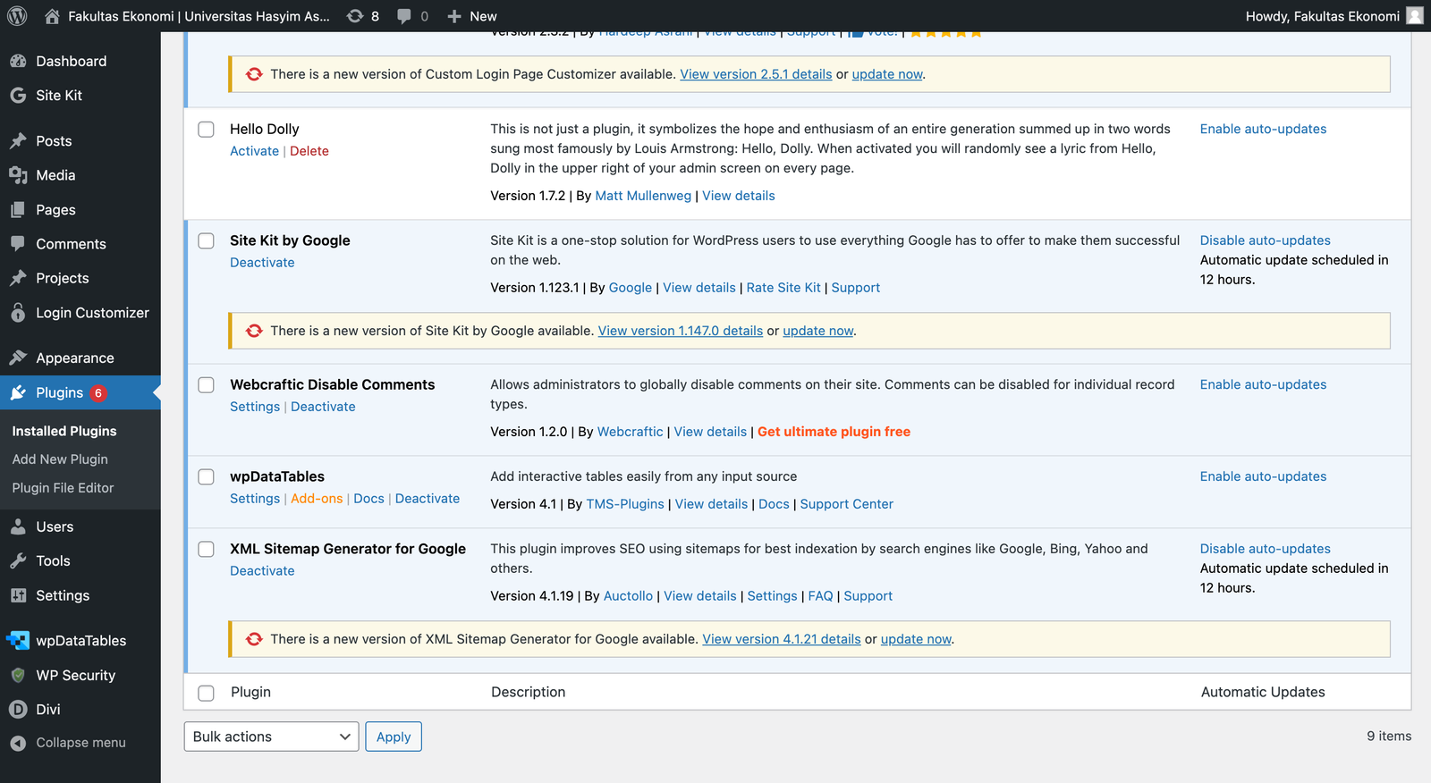Open the Bulk actions dropdown

pos(271,737)
